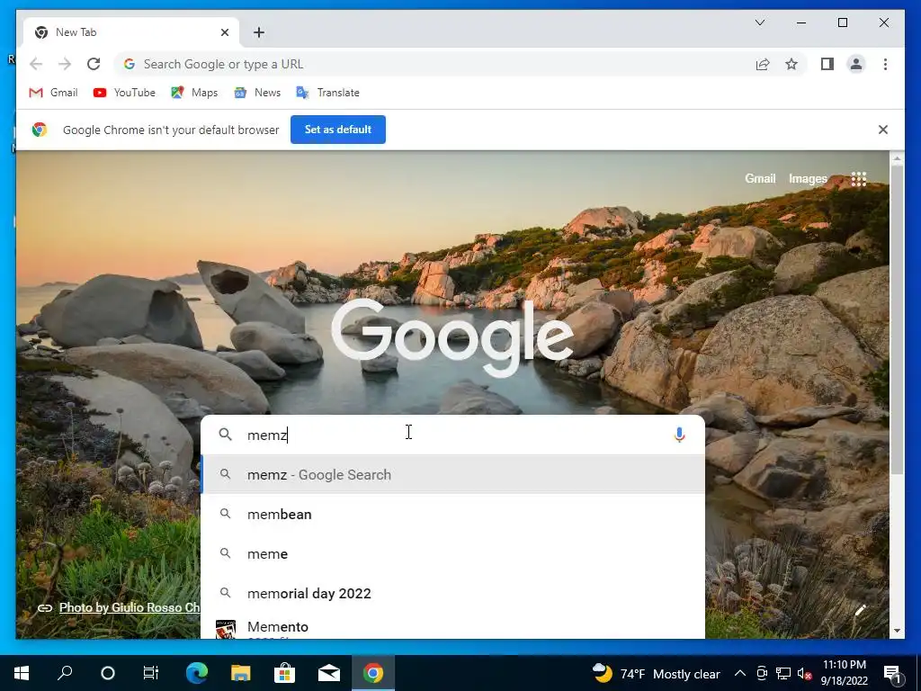Image resolution: width=921 pixels, height=691 pixels.
Task: Share this page using the share icon
Action: [763, 64]
